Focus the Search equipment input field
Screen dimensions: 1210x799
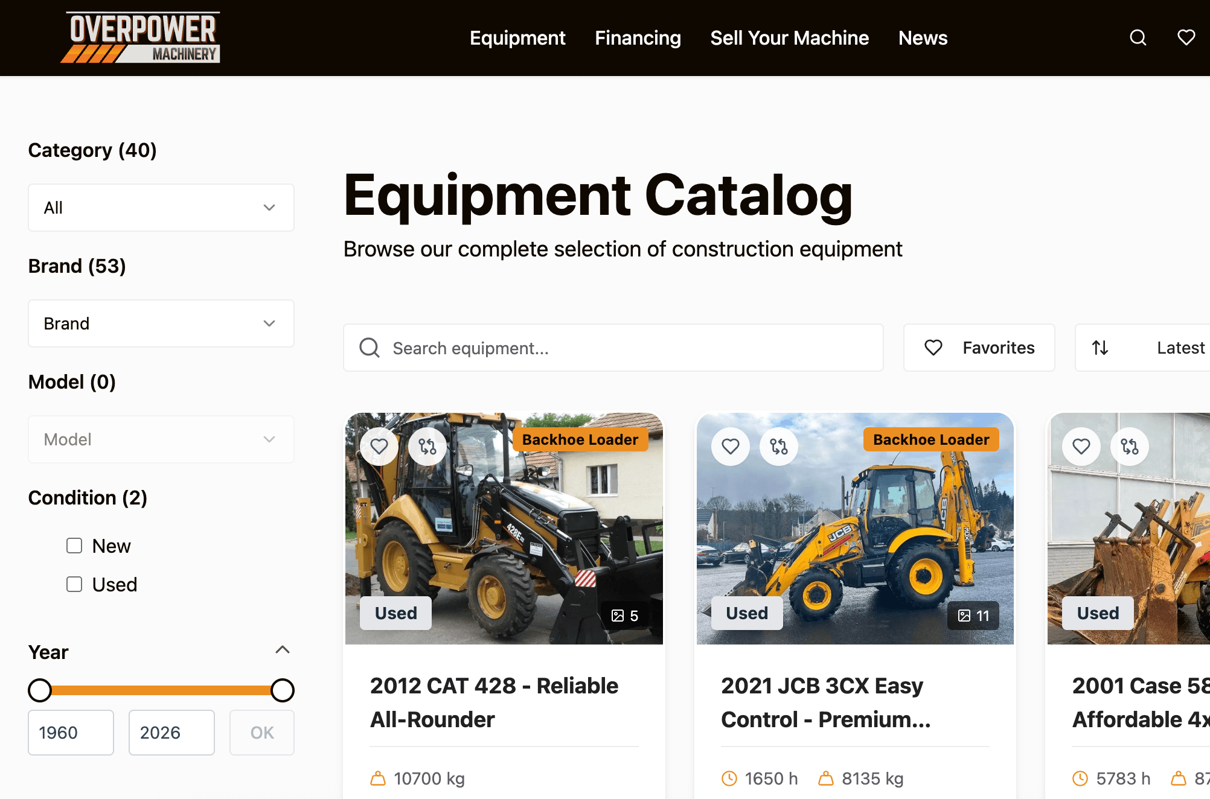[613, 348]
